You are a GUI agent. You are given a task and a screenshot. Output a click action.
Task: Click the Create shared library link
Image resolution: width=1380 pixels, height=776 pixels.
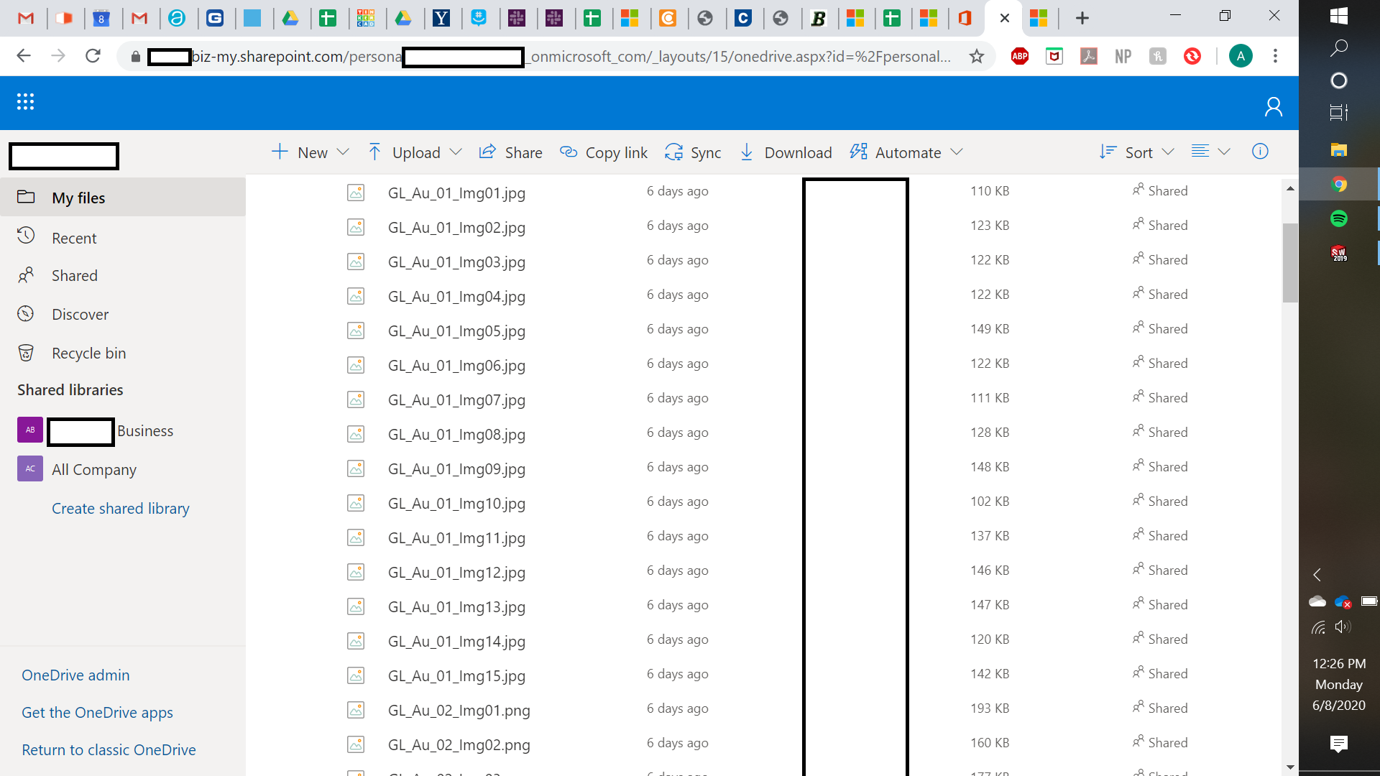120,508
